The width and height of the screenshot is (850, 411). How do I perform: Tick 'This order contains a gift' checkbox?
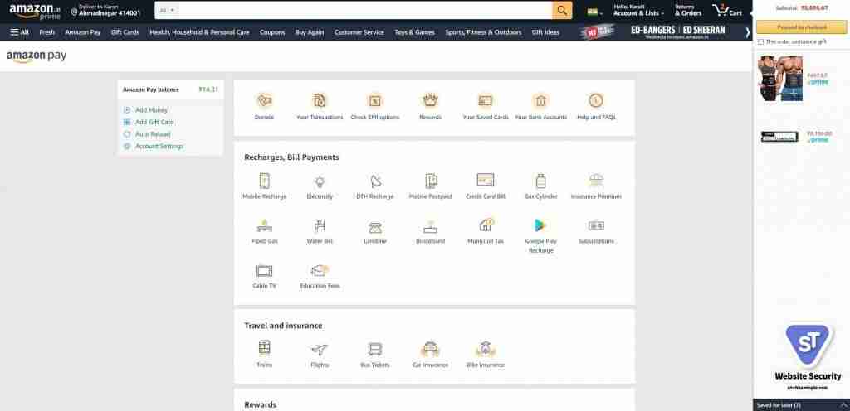coord(760,41)
